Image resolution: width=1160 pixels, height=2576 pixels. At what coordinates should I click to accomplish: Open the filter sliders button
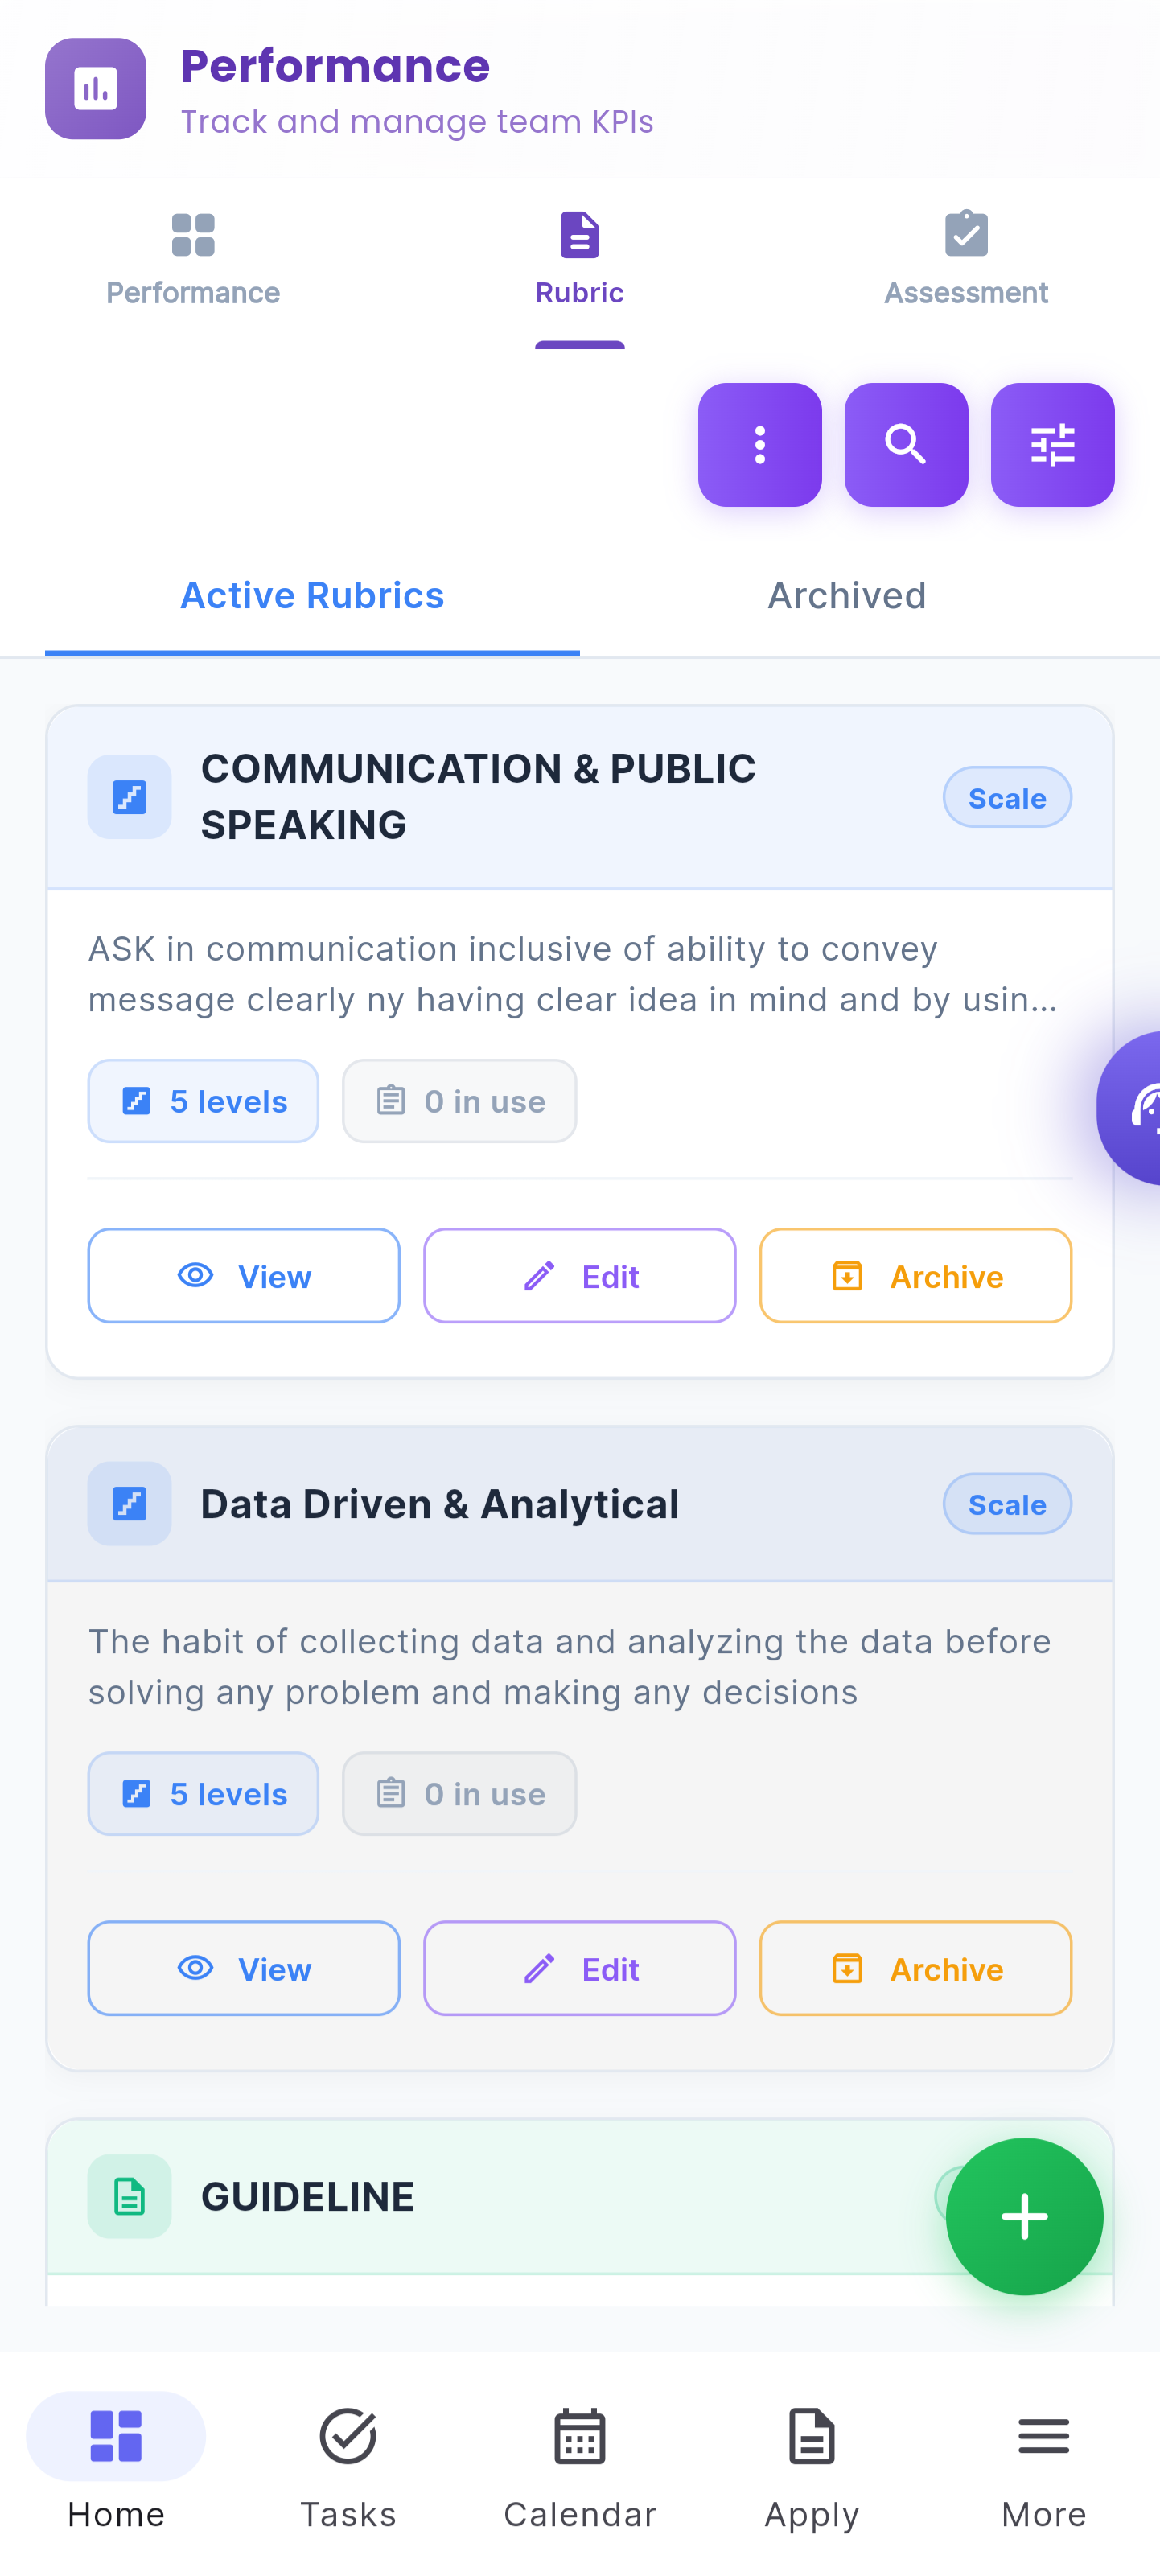click(1052, 444)
